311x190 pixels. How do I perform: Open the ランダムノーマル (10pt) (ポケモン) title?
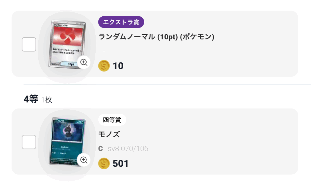click(x=156, y=37)
